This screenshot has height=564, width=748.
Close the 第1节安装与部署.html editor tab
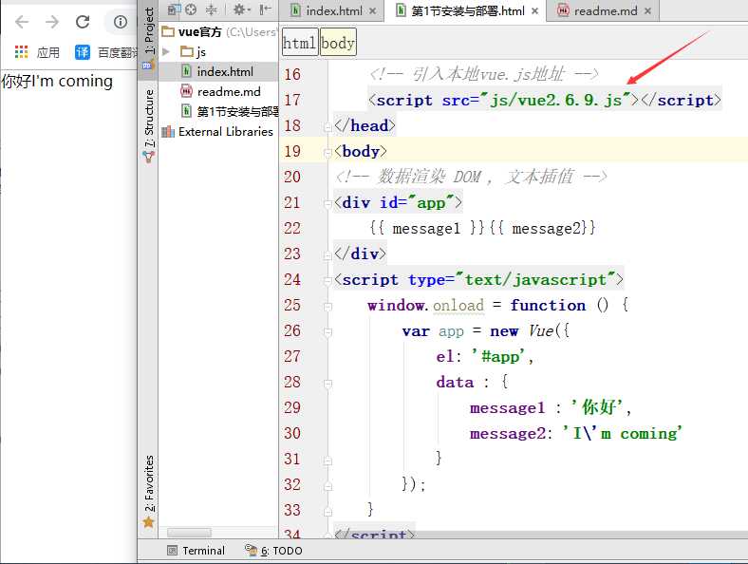click(x=534, y=11)
